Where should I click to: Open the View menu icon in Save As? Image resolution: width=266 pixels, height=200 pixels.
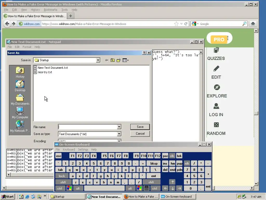pos(125,60)
